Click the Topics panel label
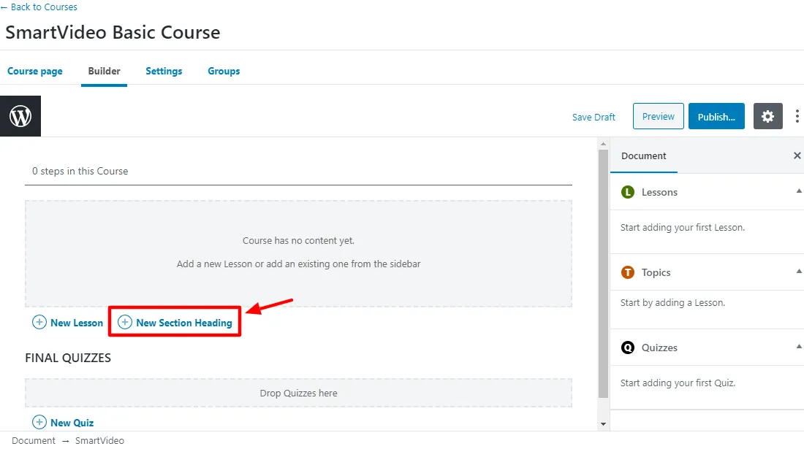The height and width of the screenshot is (449, 804). [656, 272]
